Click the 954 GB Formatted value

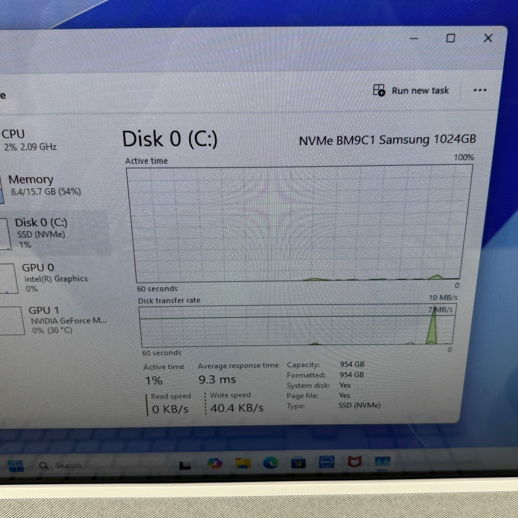pyautogui.click(x=352, y=375)
